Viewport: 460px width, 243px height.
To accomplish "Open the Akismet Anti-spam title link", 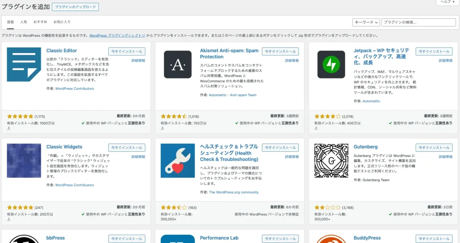I will point(229,54).
